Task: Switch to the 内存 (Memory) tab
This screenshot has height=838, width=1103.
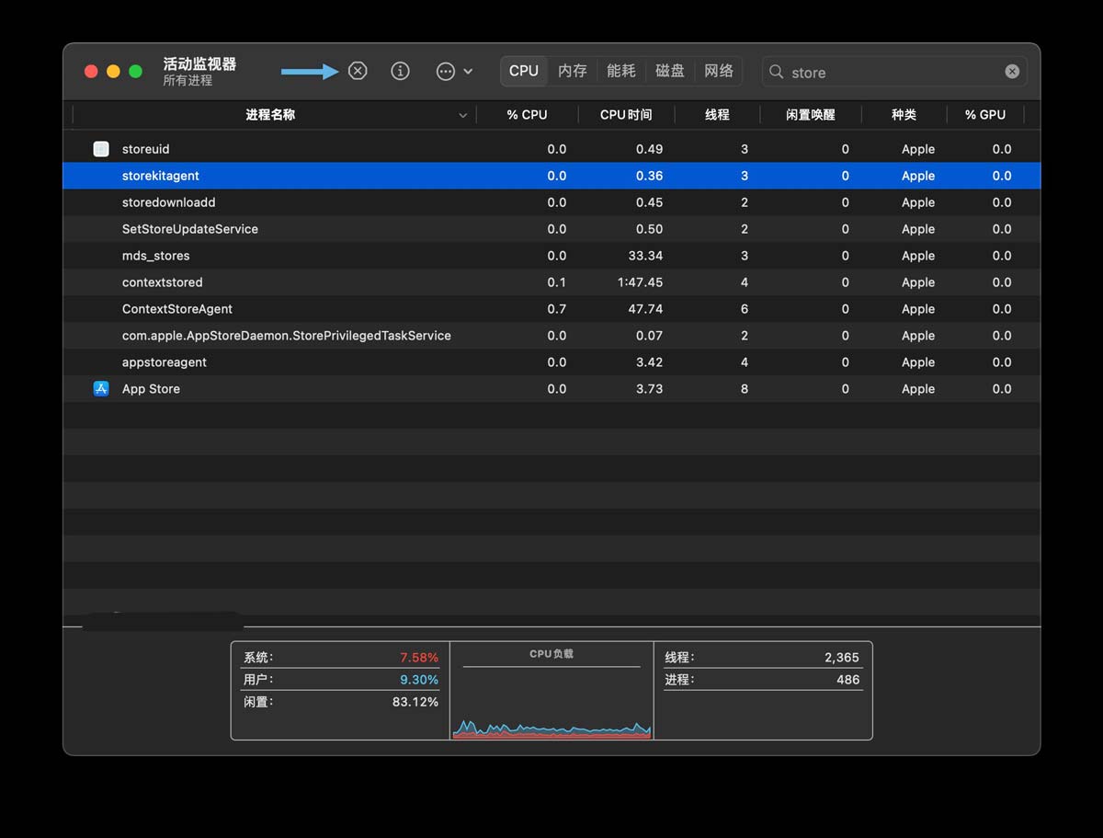Action: pos(572,71)
